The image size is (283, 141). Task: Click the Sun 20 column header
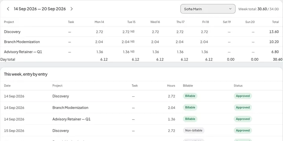pyautogui.click(x=250, y=22)
